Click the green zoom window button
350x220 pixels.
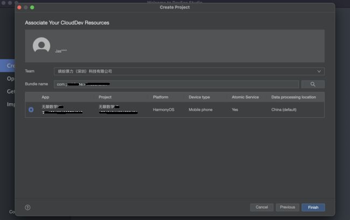tap(32, 8)
